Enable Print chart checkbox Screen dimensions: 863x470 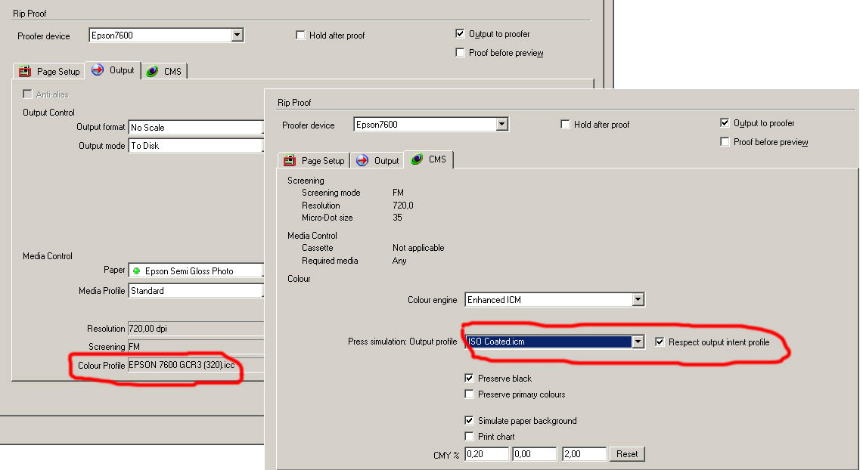click(469, 437)
